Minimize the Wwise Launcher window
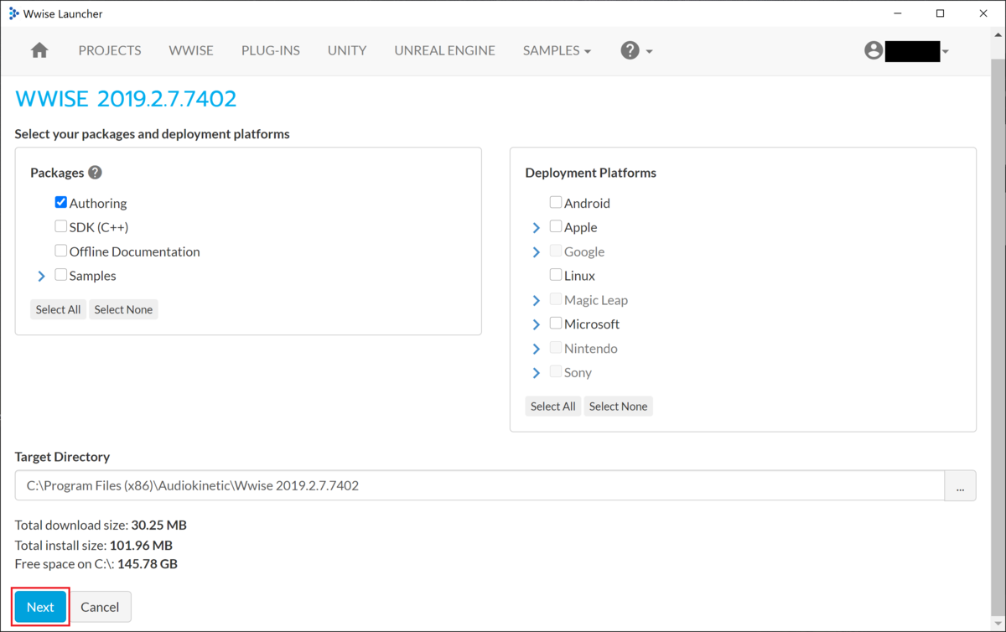The width and height of the screenshot is (1006, 632). [896, 13]
